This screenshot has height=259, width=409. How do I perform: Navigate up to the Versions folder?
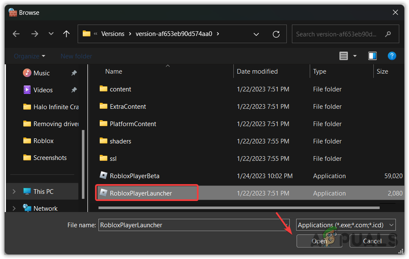(66, 34)
